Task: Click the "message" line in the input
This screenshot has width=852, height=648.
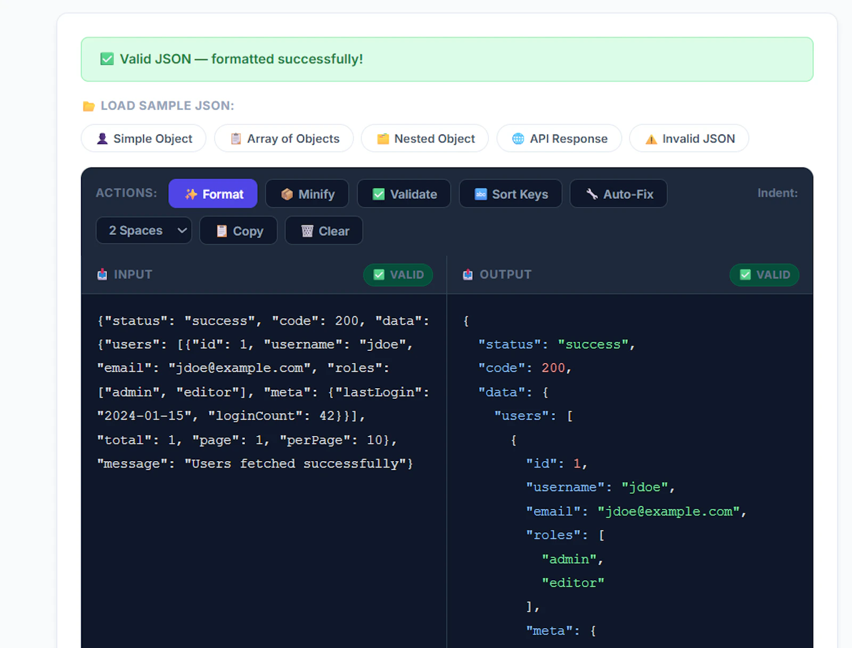Action: 255,464
